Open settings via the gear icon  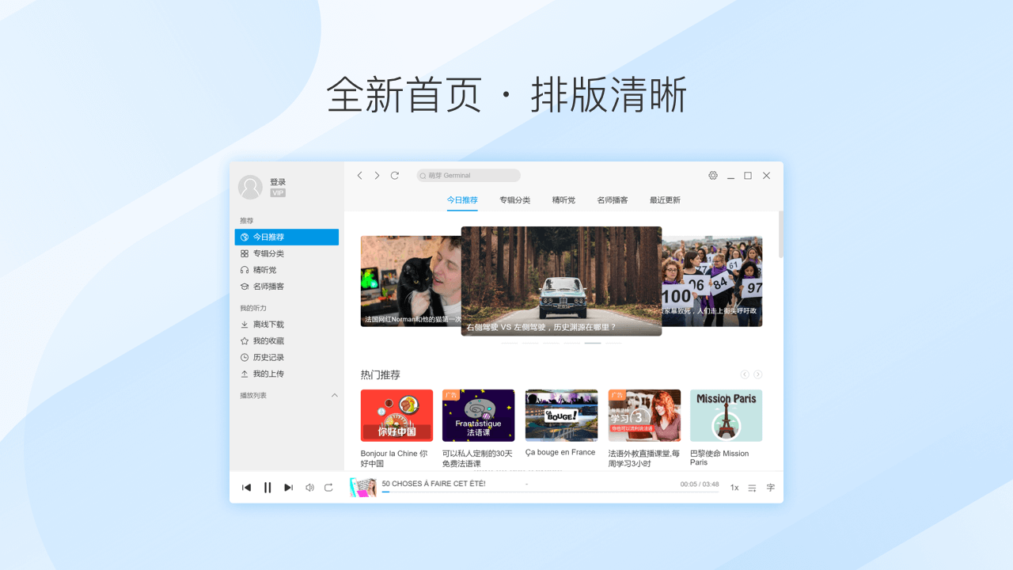pos(713,176)
